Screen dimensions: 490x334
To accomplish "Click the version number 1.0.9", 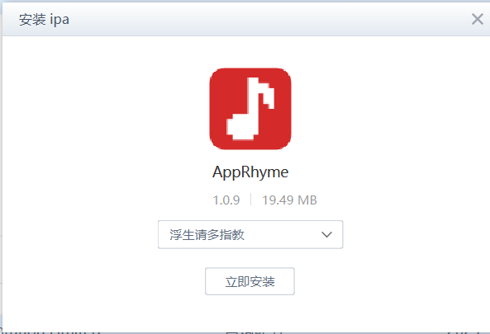I will tap(226, 200).
